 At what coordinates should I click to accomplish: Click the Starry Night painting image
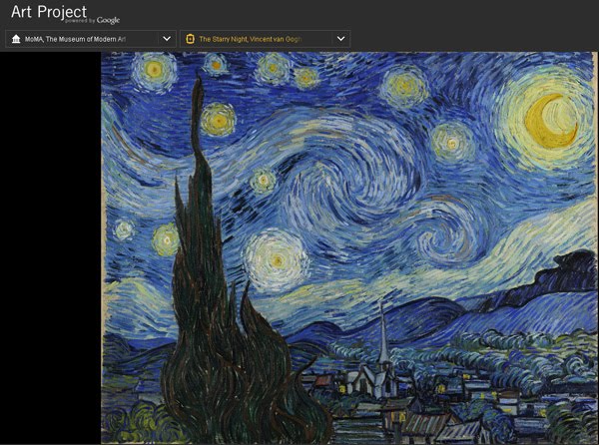coord(349,247)
